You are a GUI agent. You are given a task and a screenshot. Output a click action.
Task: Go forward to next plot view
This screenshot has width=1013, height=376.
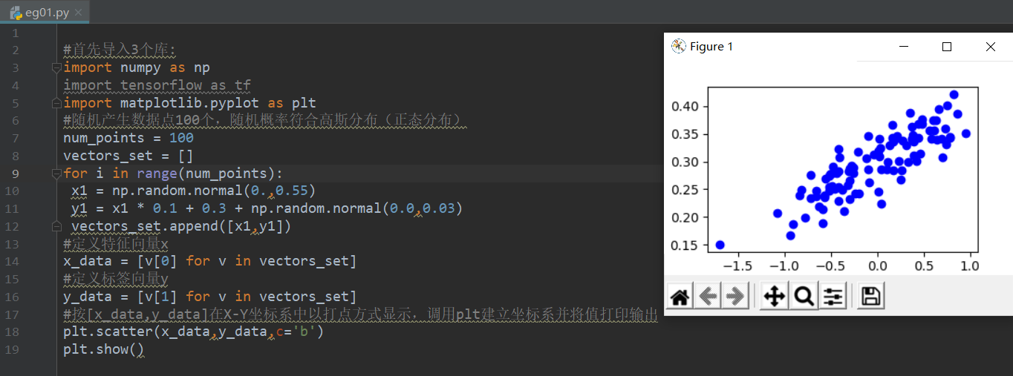735,297
